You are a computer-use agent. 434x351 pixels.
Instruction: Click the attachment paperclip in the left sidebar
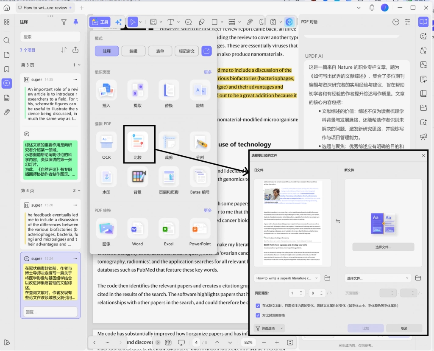tap(7, 112)
